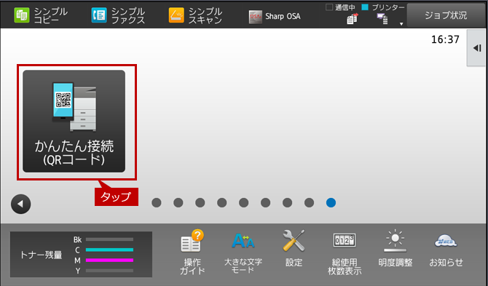Go to the previous home page with the left arrow
Screen dimensions: 488x286
21,204
